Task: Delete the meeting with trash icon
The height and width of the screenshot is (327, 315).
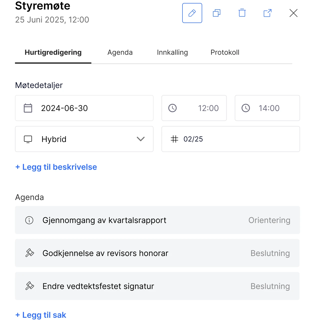Action: pyautogui.click(x=242, y=13)
